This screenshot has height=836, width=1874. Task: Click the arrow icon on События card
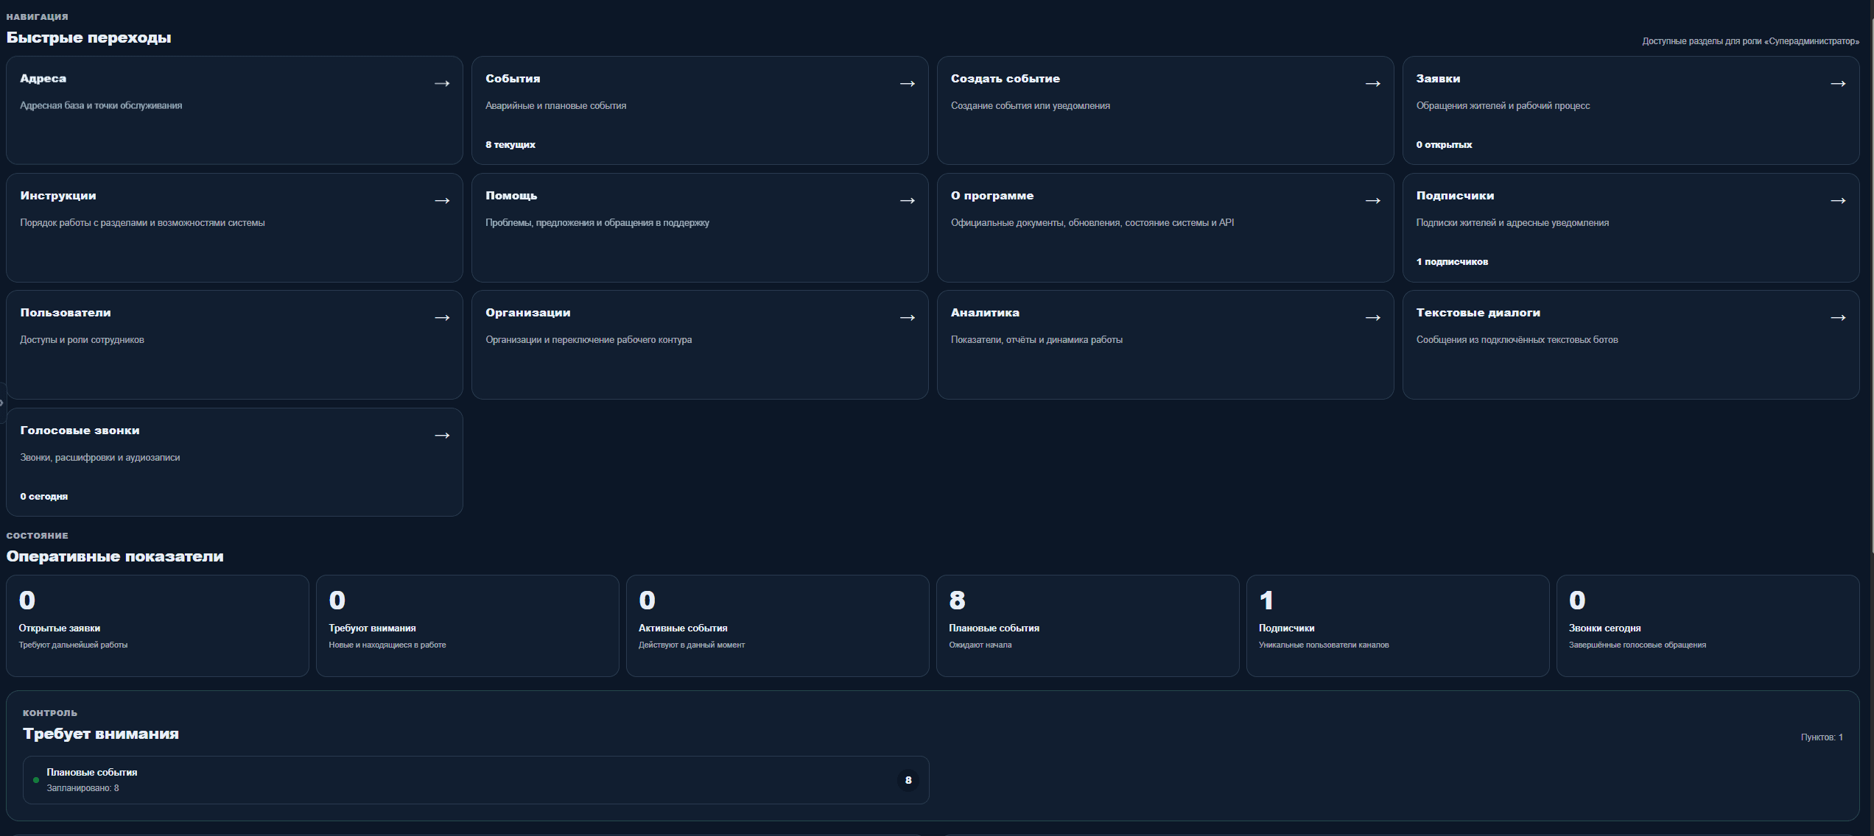point(908,84)
